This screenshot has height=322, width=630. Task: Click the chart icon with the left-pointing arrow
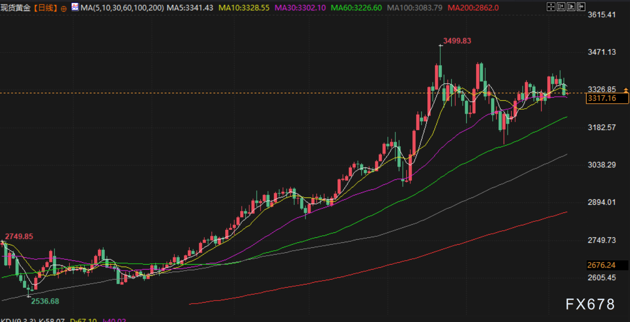click(x=561, y=7)
